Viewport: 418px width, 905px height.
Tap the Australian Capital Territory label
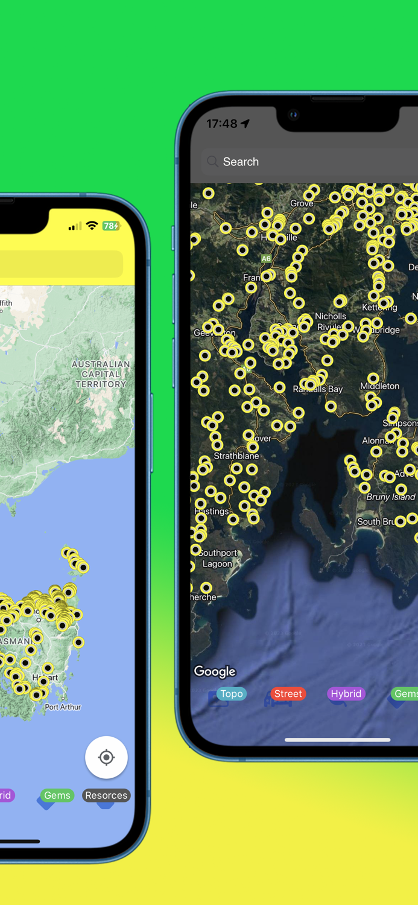pyautogui.click(x=101, y=374)
